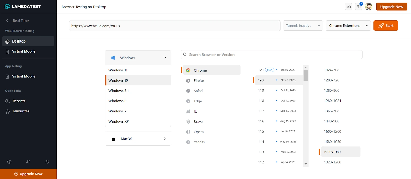Click the help question mark icon in sidebar
Viewport: 411px width, 179px height.
point(10,162)
